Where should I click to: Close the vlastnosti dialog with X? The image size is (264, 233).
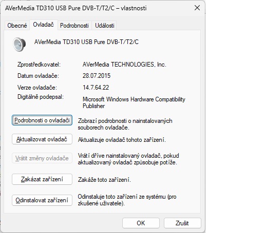[197, 8]
